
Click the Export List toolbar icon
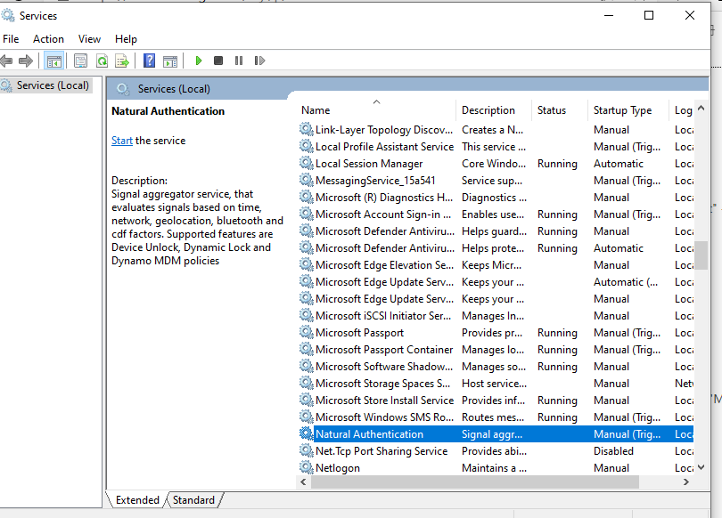(x=122, y=61)
